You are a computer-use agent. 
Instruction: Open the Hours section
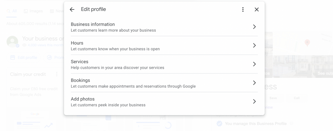77,43
